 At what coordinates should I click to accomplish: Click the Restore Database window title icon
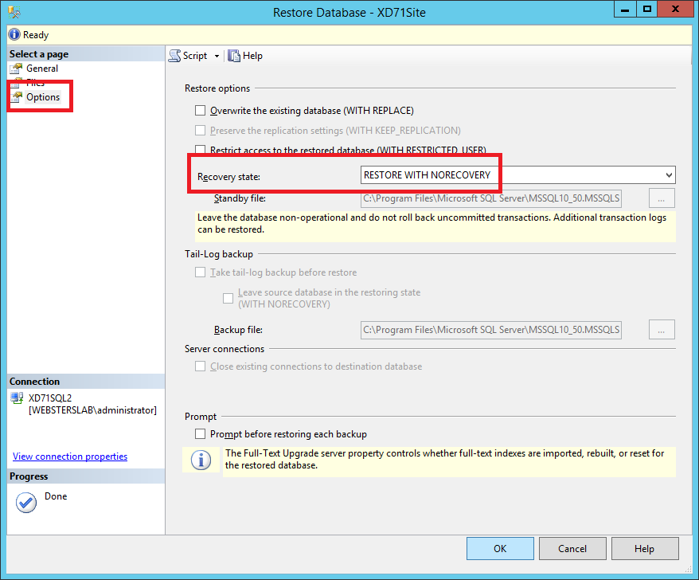coord(15,12)
